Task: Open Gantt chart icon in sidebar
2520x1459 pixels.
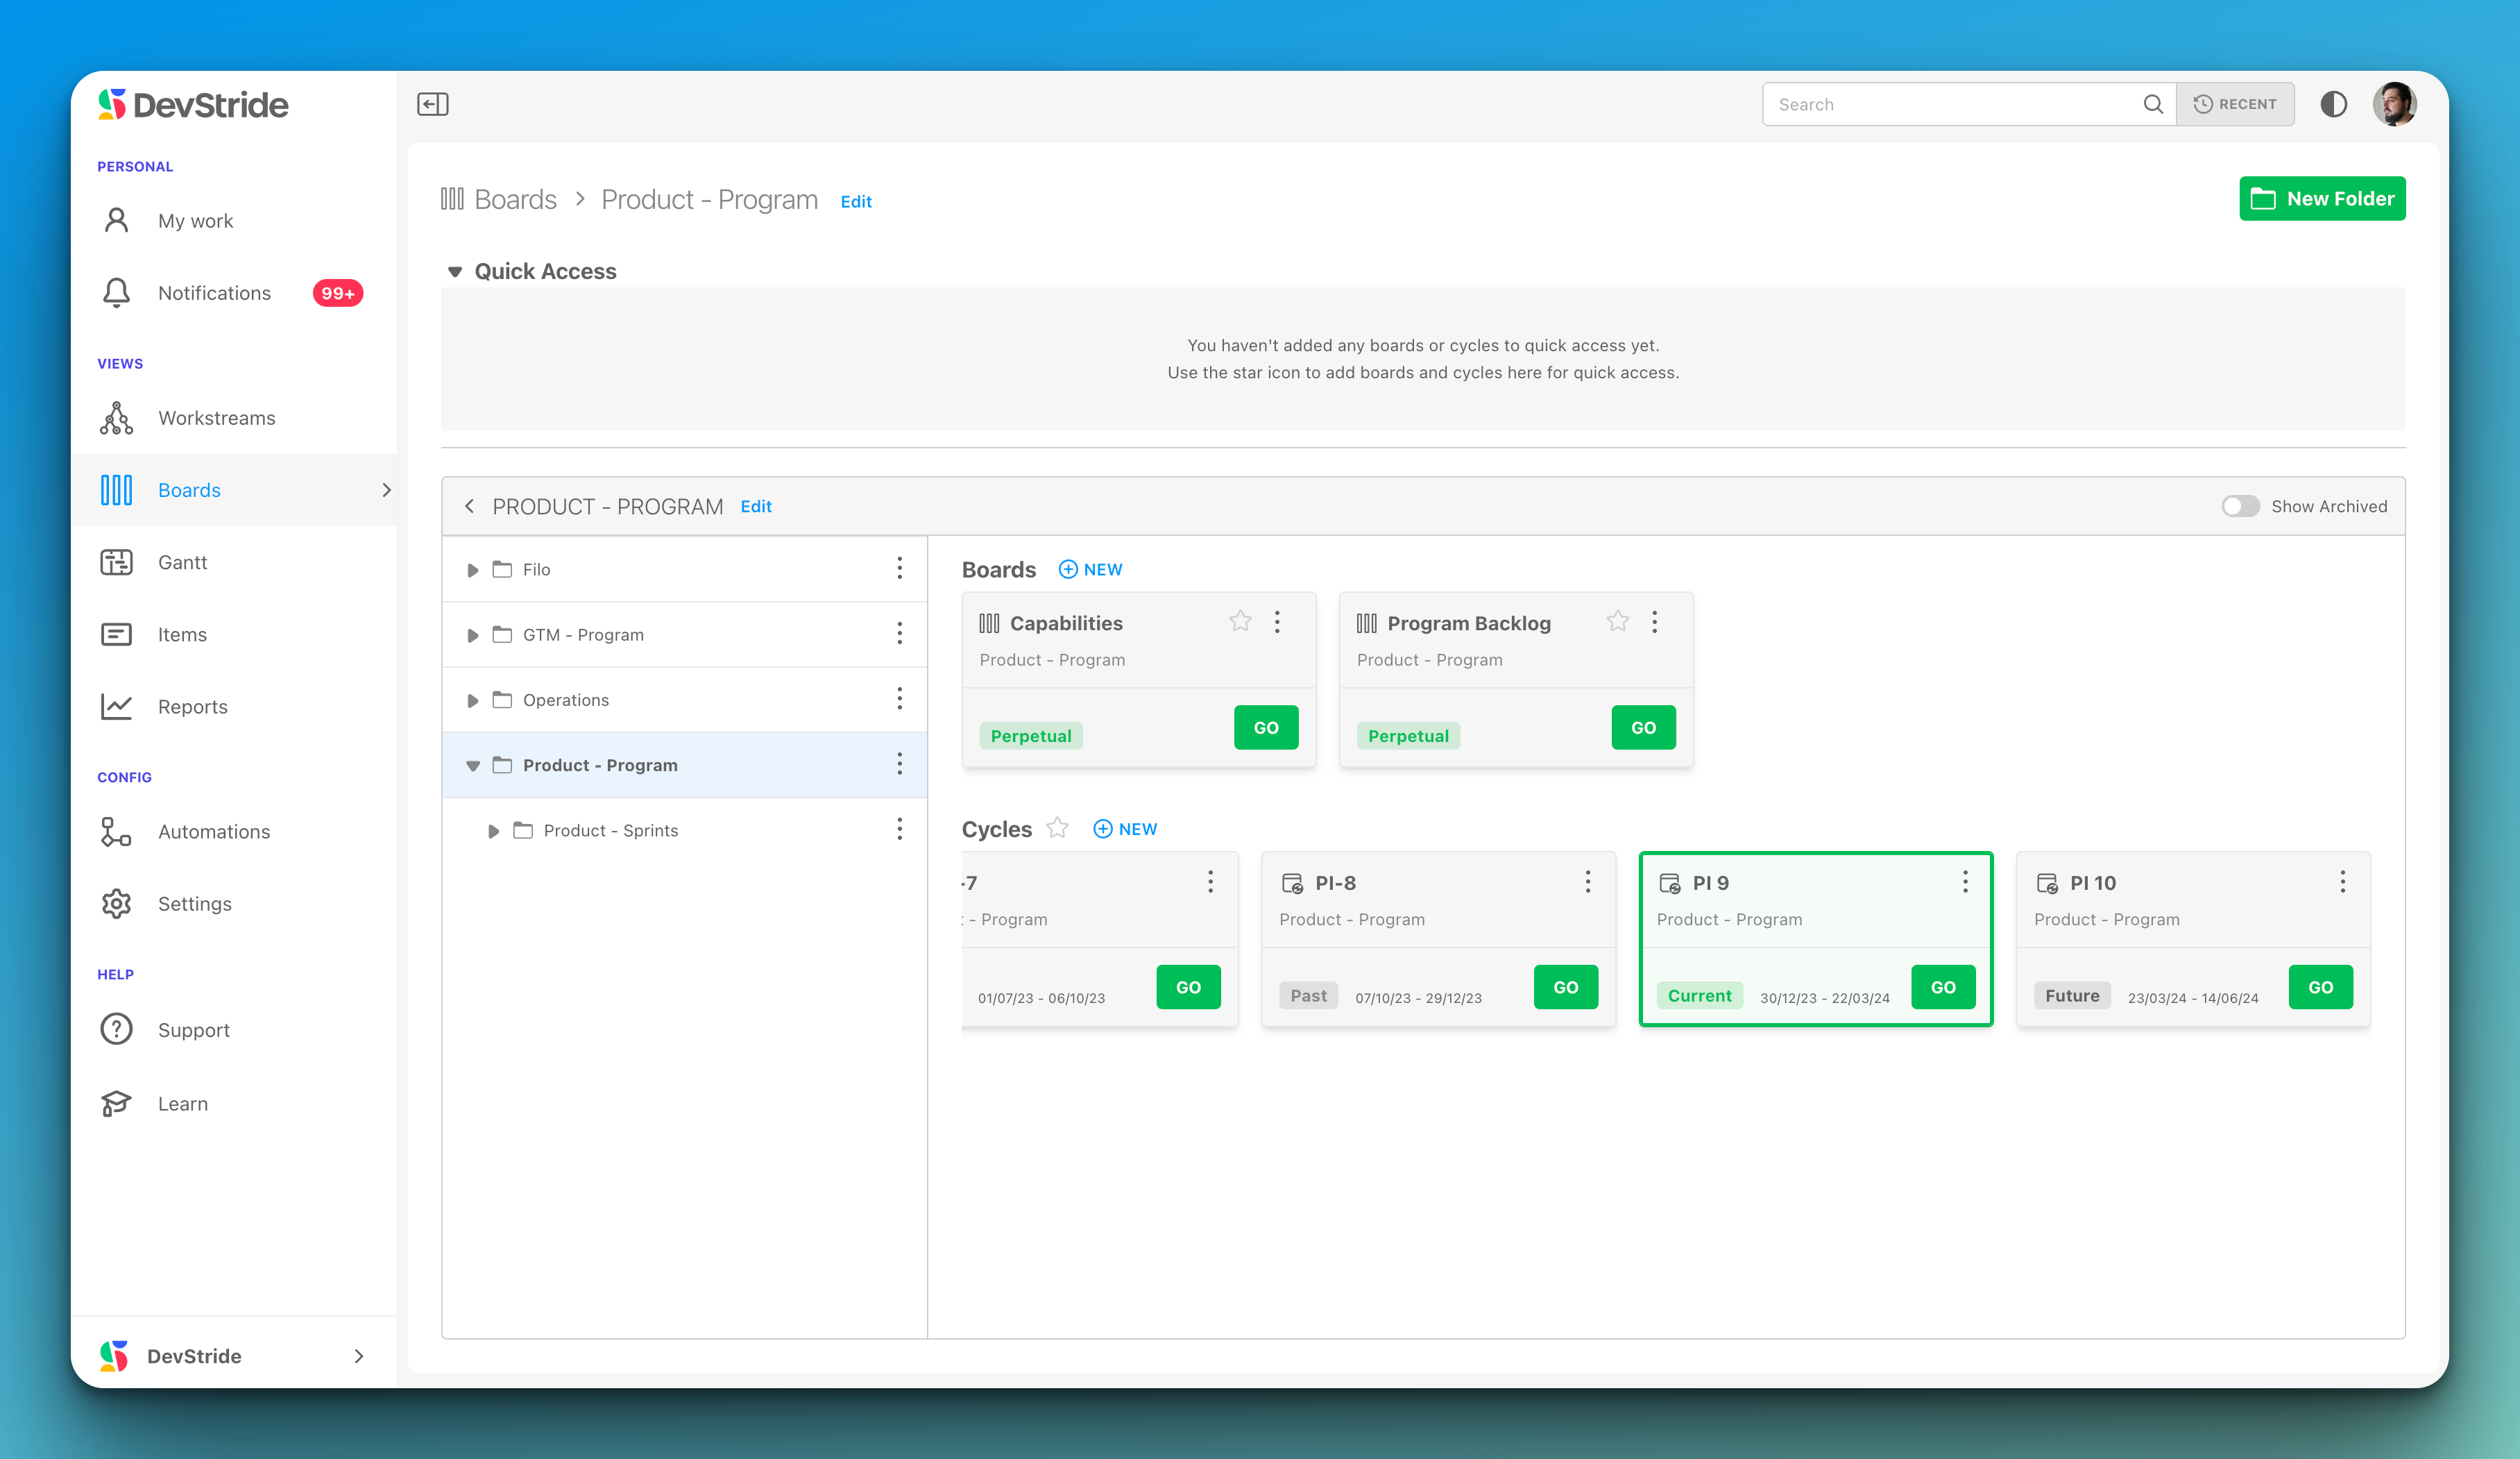Action: point(116,562)
